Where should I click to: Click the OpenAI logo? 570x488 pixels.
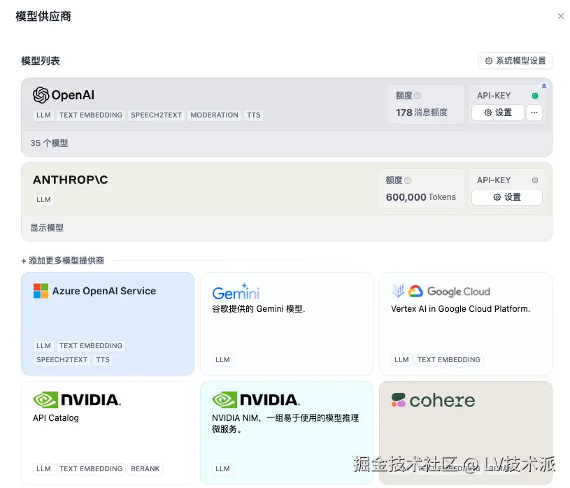point(64,95)
